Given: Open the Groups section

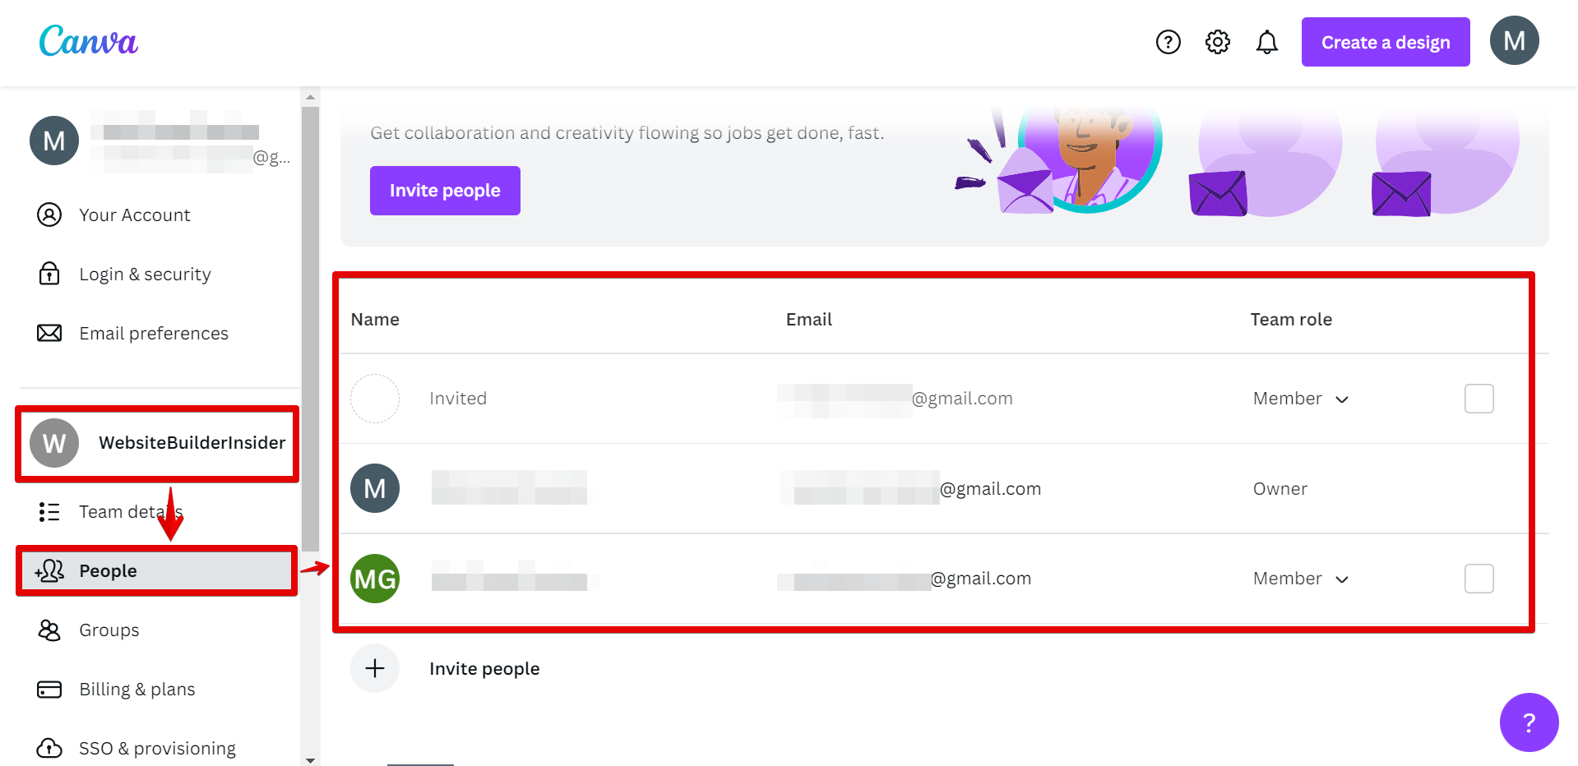Looking at the screenshot, I should coord(109,630).
